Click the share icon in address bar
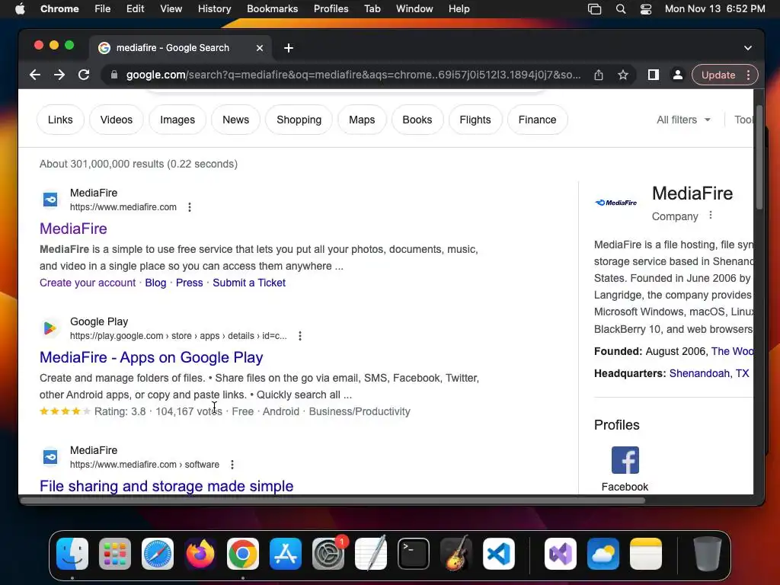Image resolution: width=780 pixels, height=585 pixels. point(599,75)
